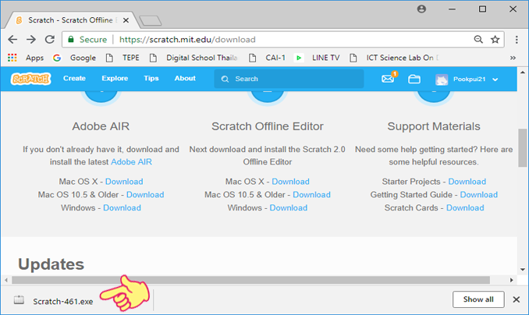Open the ICT Science Lab bookmark

pos(394,58)
